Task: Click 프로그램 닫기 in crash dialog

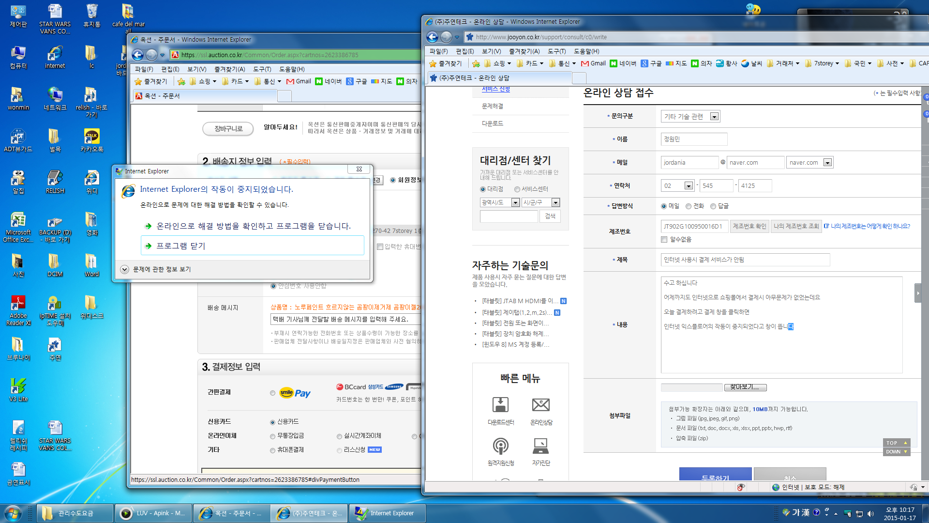Action: [x=252, y=246]
